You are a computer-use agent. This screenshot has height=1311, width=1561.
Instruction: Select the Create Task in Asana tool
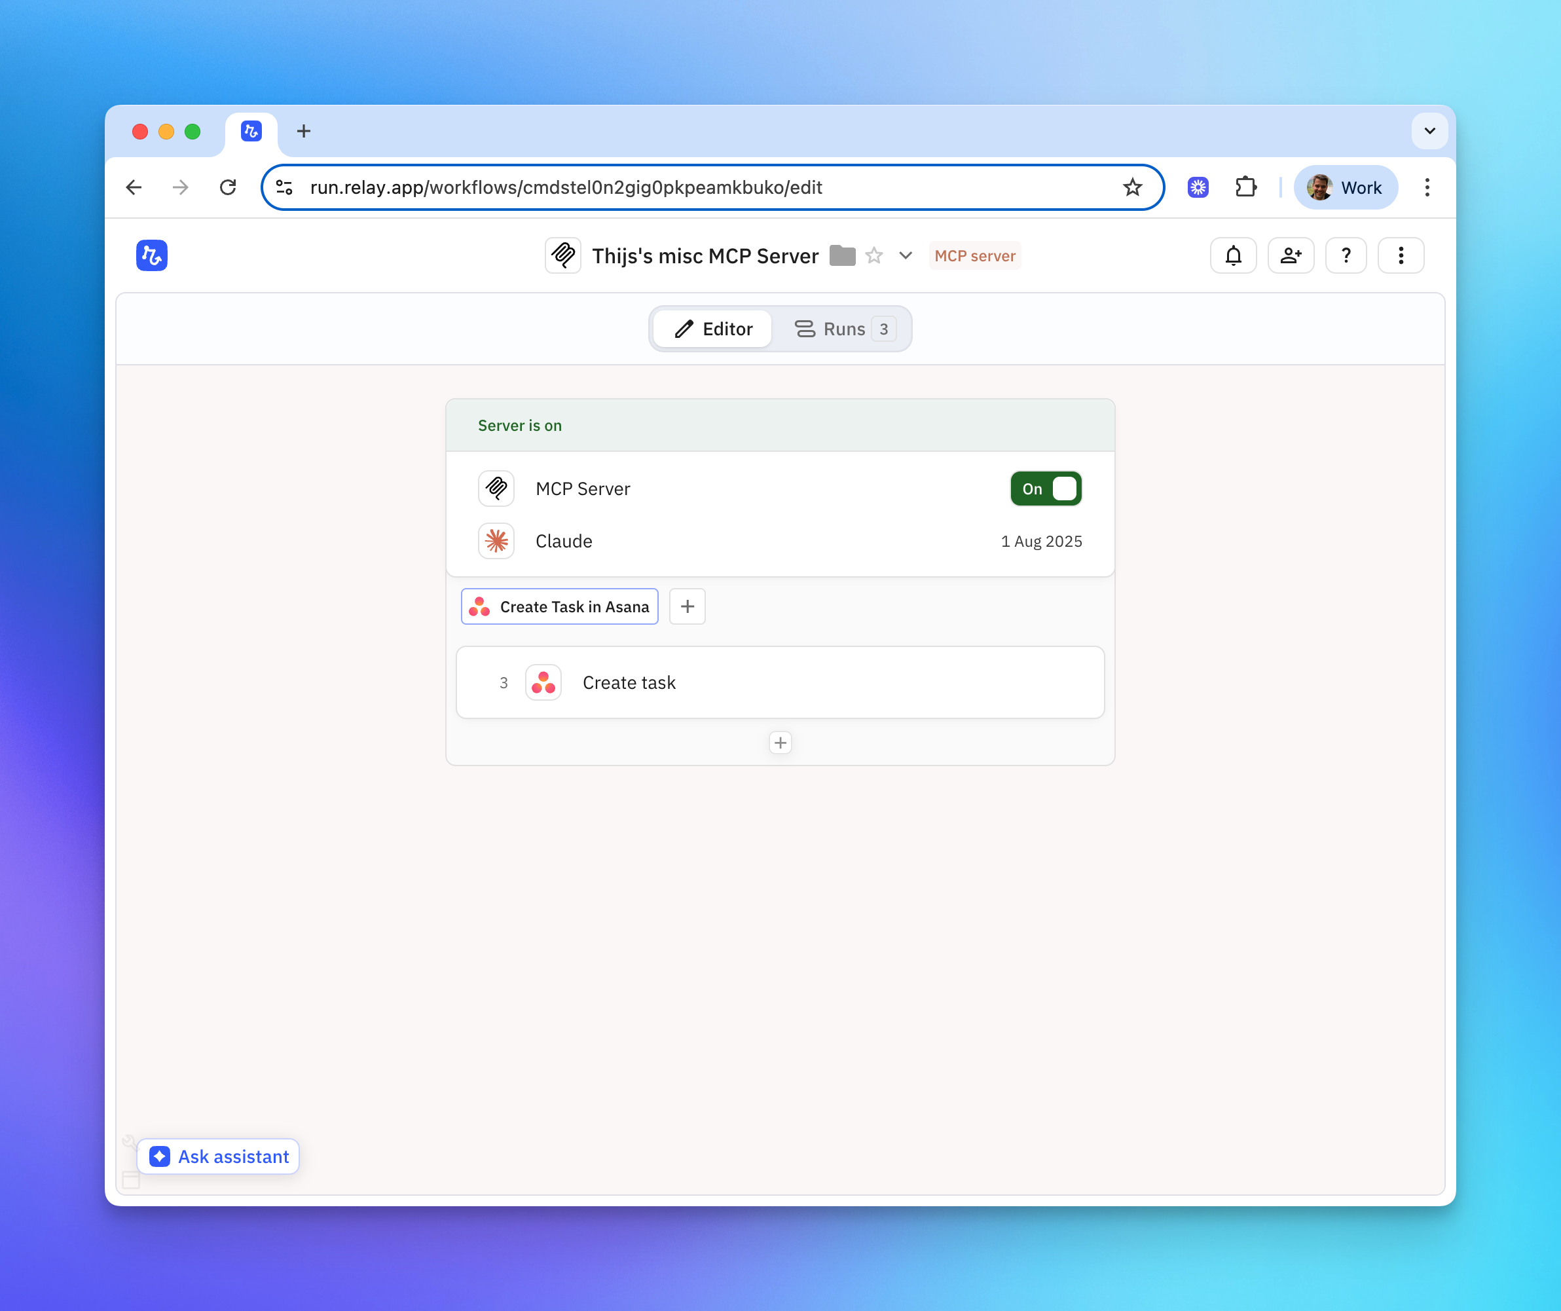[560, 606]
